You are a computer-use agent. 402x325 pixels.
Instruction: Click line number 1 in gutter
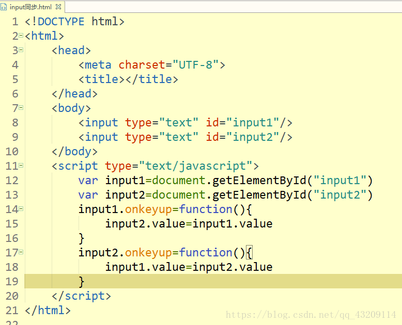[x=15, y=22]
